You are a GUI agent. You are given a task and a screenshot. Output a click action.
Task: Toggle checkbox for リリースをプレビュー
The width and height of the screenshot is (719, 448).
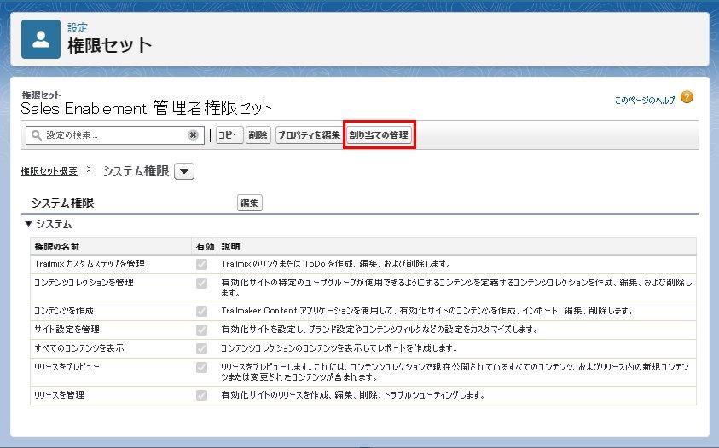[x=201, y=367]
